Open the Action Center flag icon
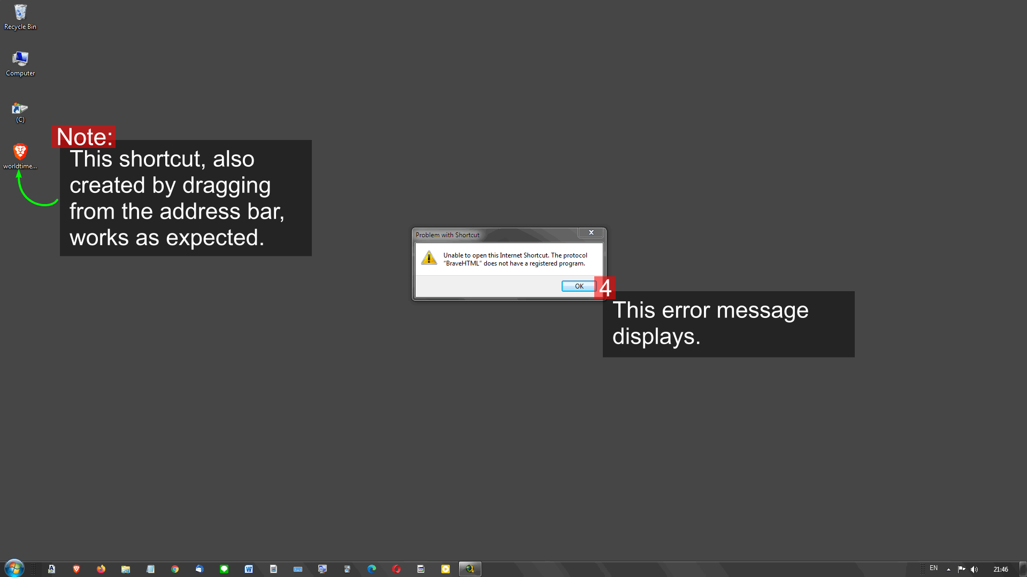The width and height of the screenshot is (1027, 577). click(961, 570)
